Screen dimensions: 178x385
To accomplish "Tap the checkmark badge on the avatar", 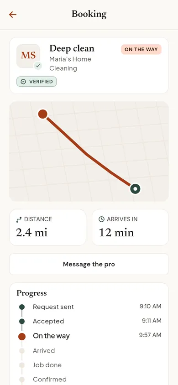I will [x=38, y=66].
